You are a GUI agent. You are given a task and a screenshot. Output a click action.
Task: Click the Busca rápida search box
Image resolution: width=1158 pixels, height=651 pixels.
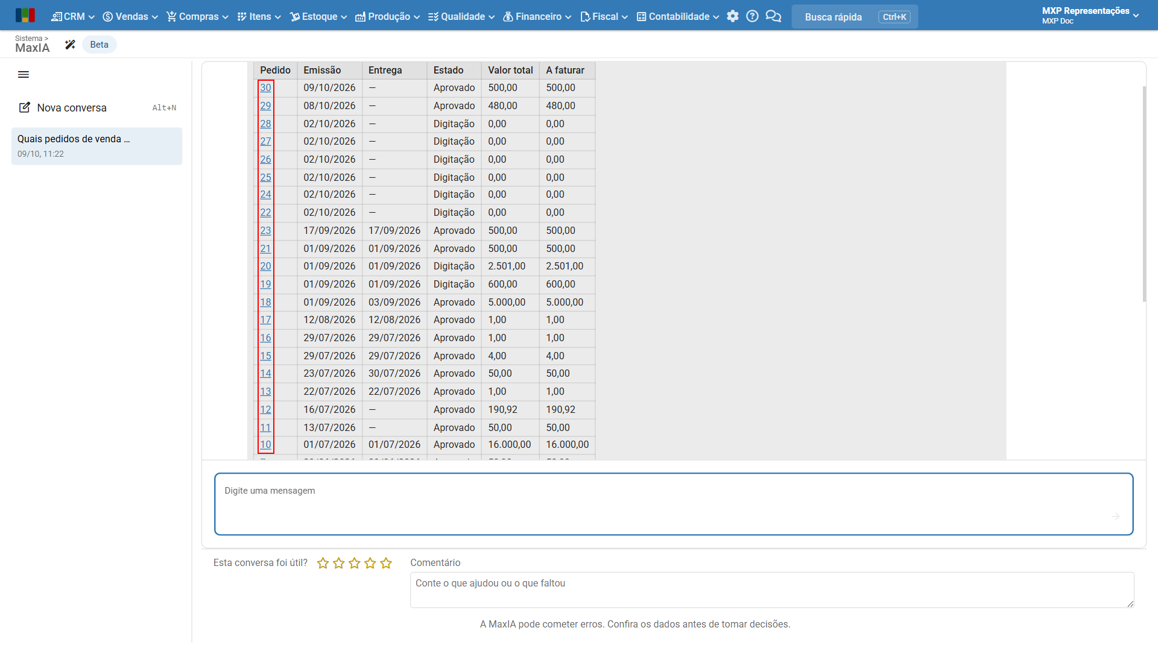(x=855, y=17)
